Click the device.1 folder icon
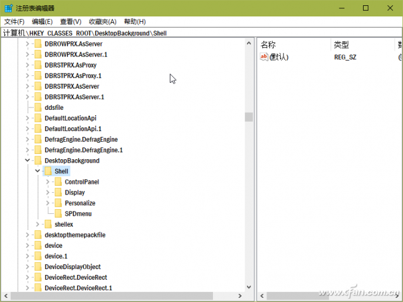403x302 pixels. pyautogui.click(x=38, y=256)
